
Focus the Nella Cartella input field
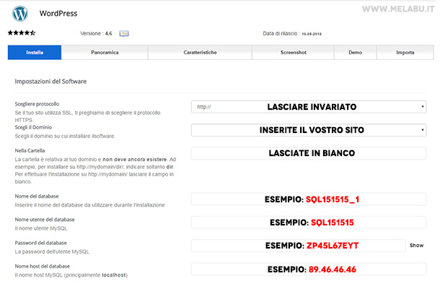(x=309, y=153)
